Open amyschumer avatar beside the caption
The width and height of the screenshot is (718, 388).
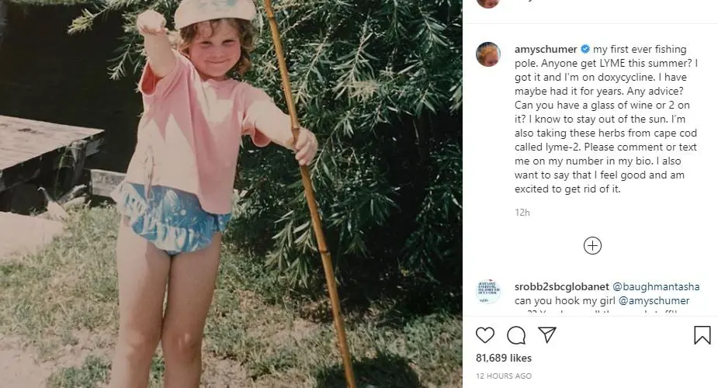pos(488,54)
